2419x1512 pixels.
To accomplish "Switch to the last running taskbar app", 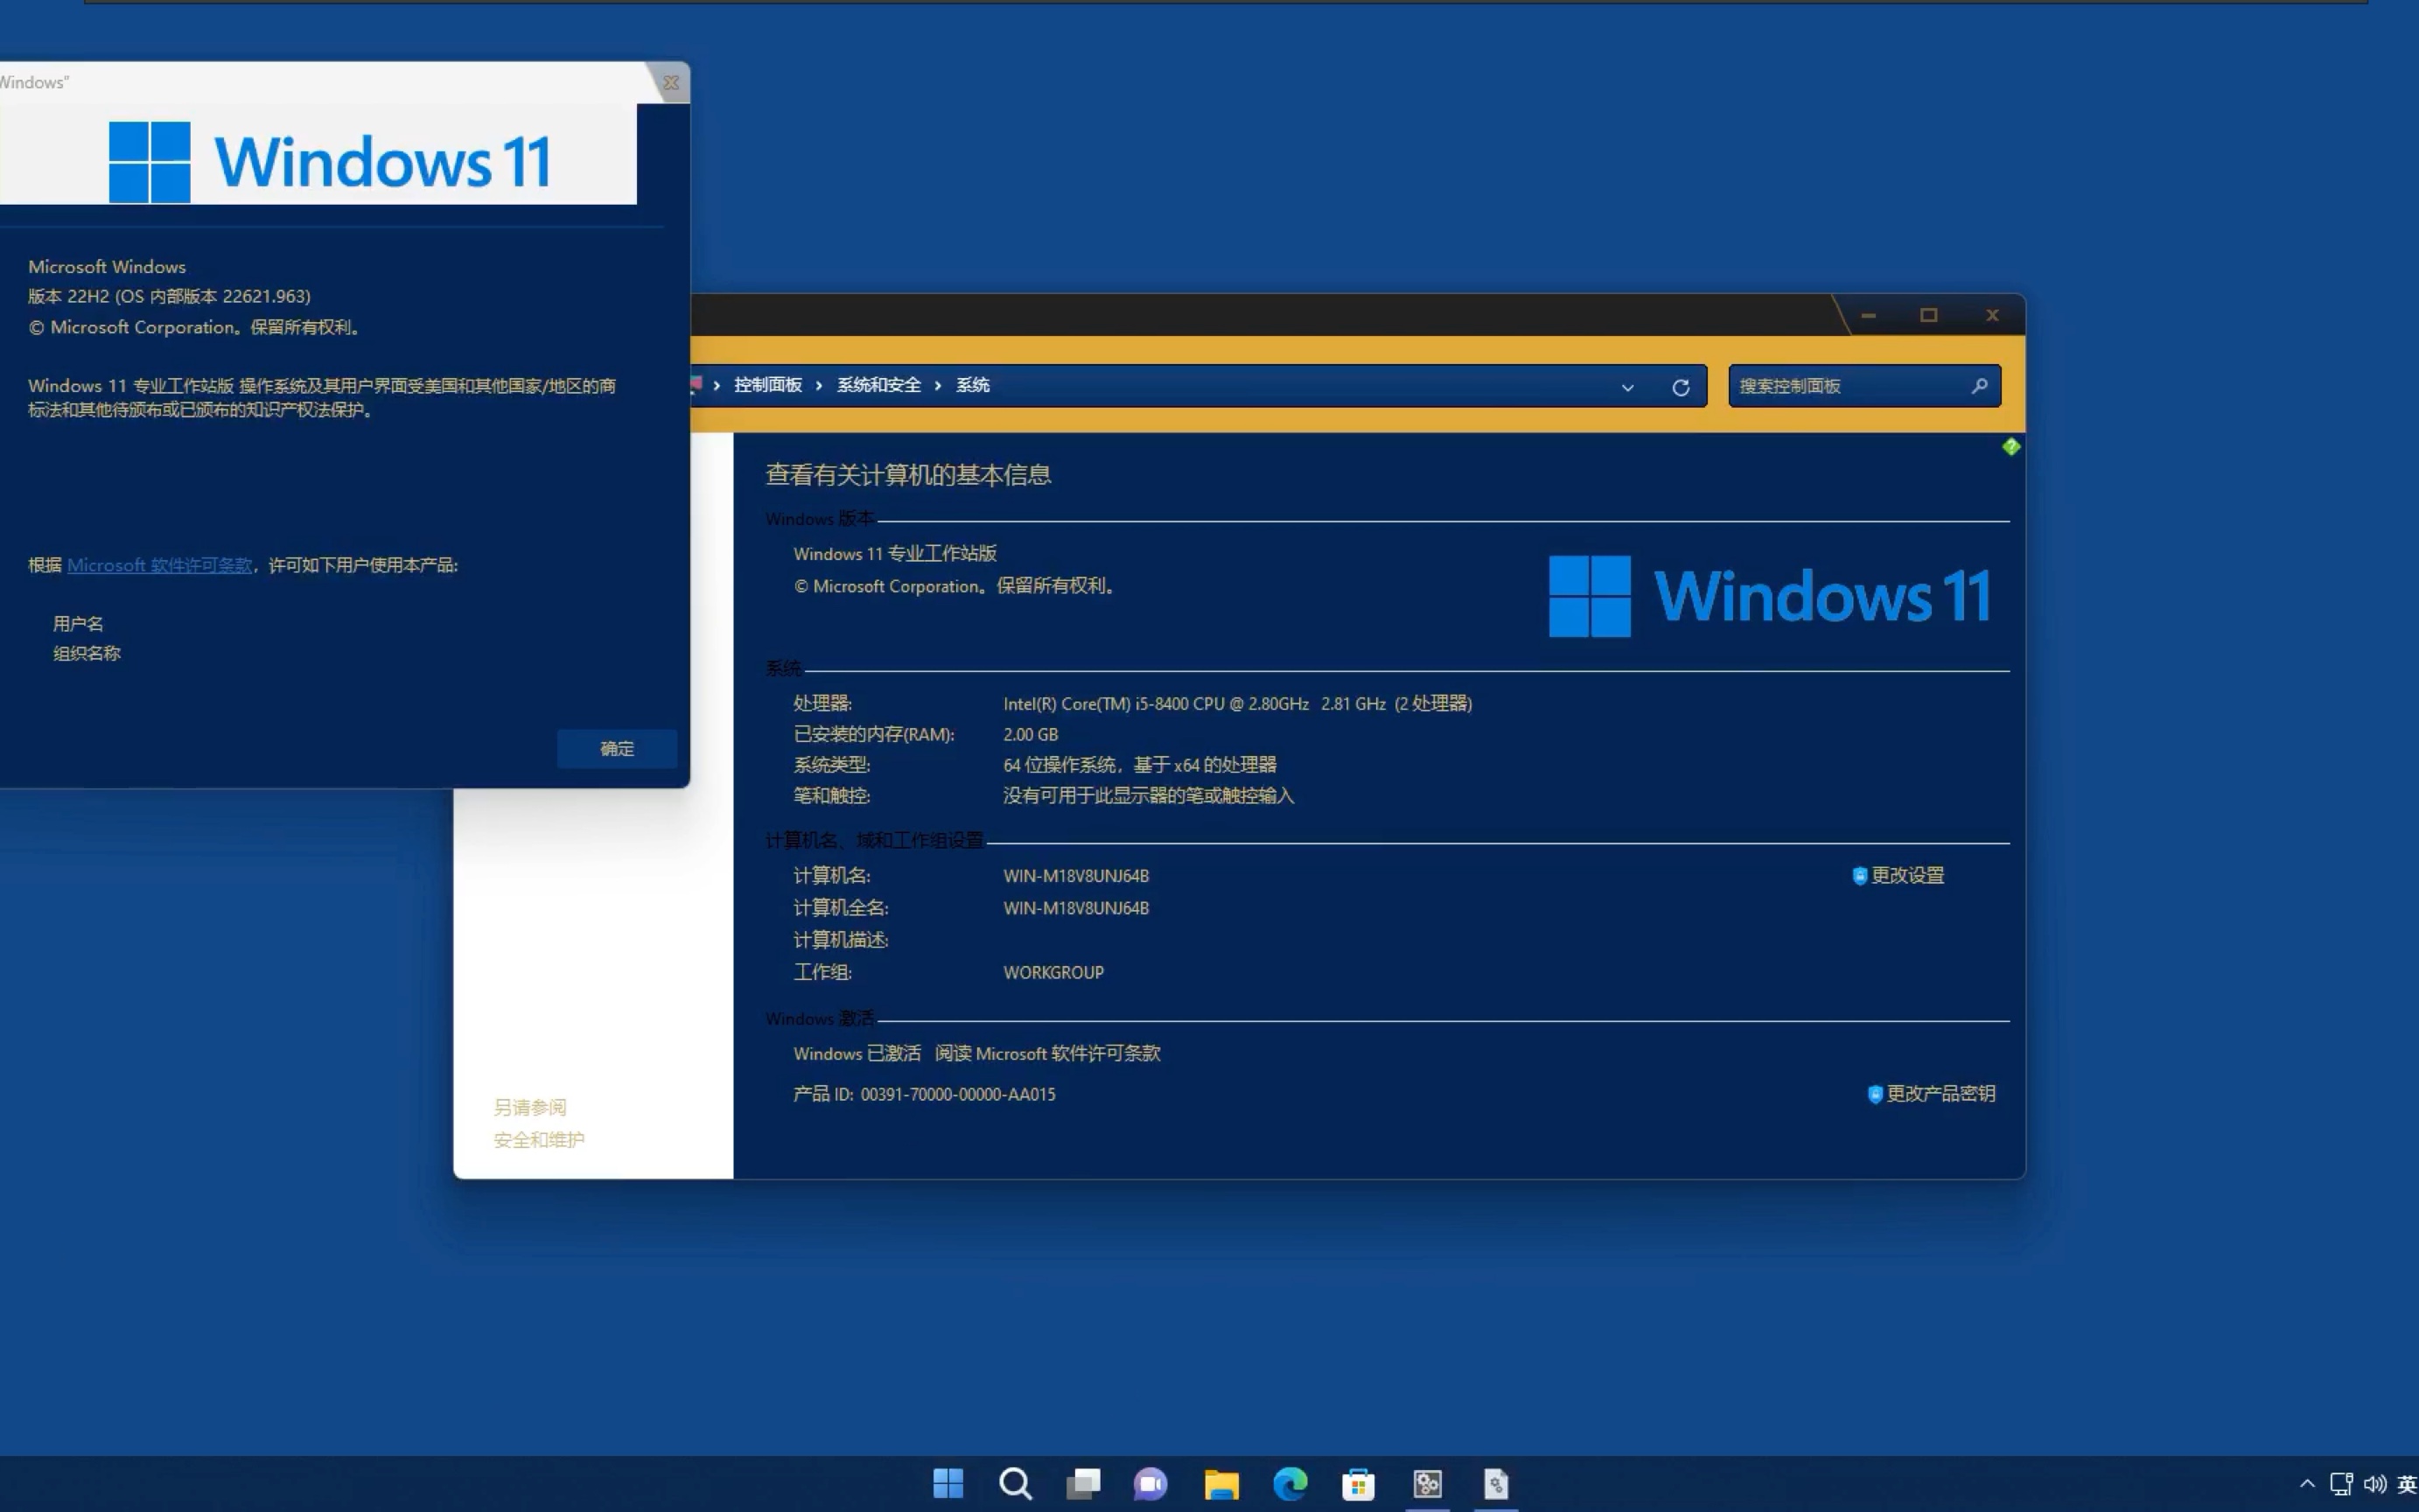I will point(1495,1483).
